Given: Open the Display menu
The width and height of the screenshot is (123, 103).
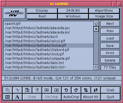Looking at the screenshot, I should (42, 11).
